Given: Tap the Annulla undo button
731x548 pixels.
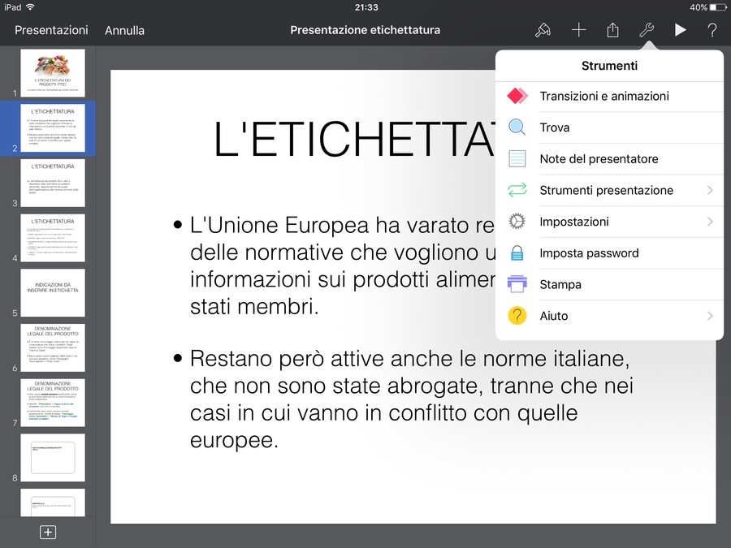Looking at the screenshot, I should coord(124,30).
